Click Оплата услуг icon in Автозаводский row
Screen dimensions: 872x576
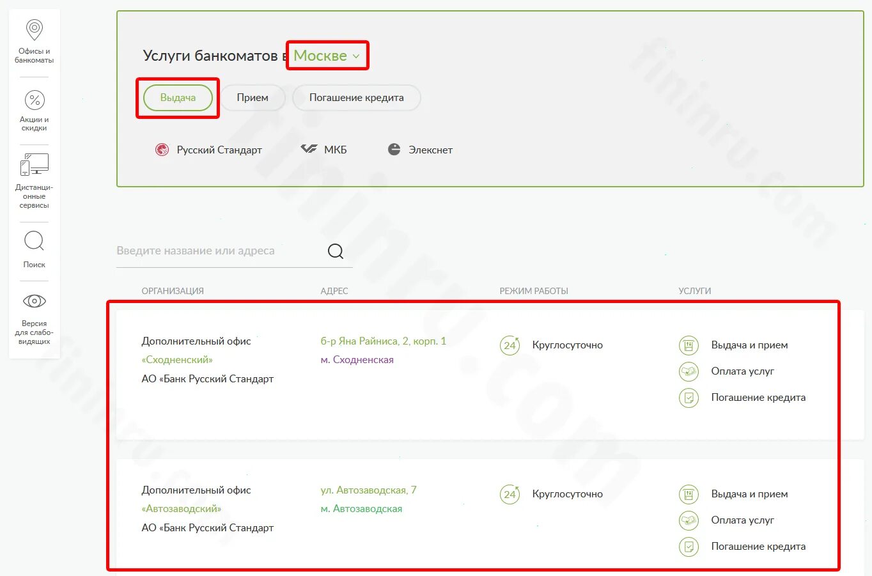coord(689,520)
